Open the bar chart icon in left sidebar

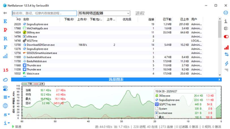[x=5, y=56]
